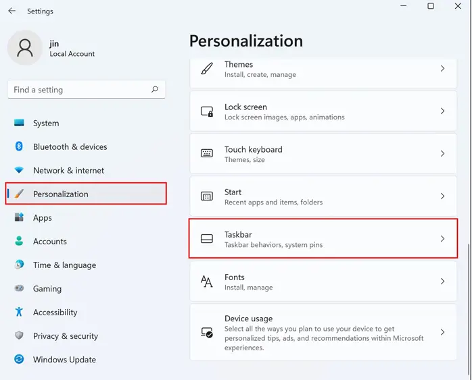The height and width of the screenshot is (380, 472).
Task: Click the user profile avatar
Action: click(x=25, y=48)
